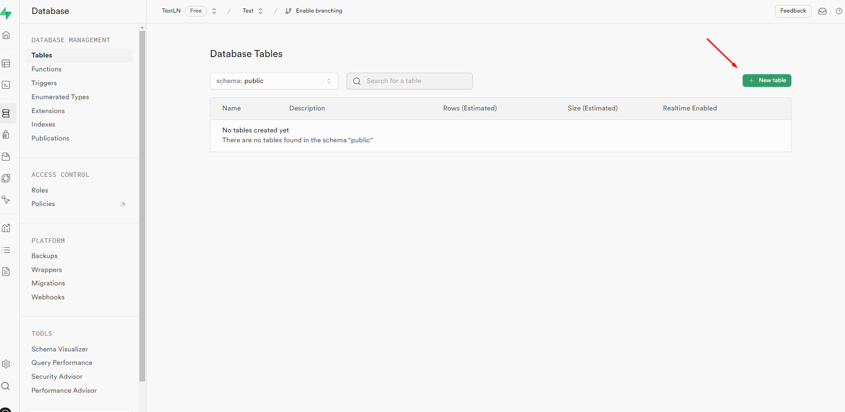Click the Enable branching link

319,11
